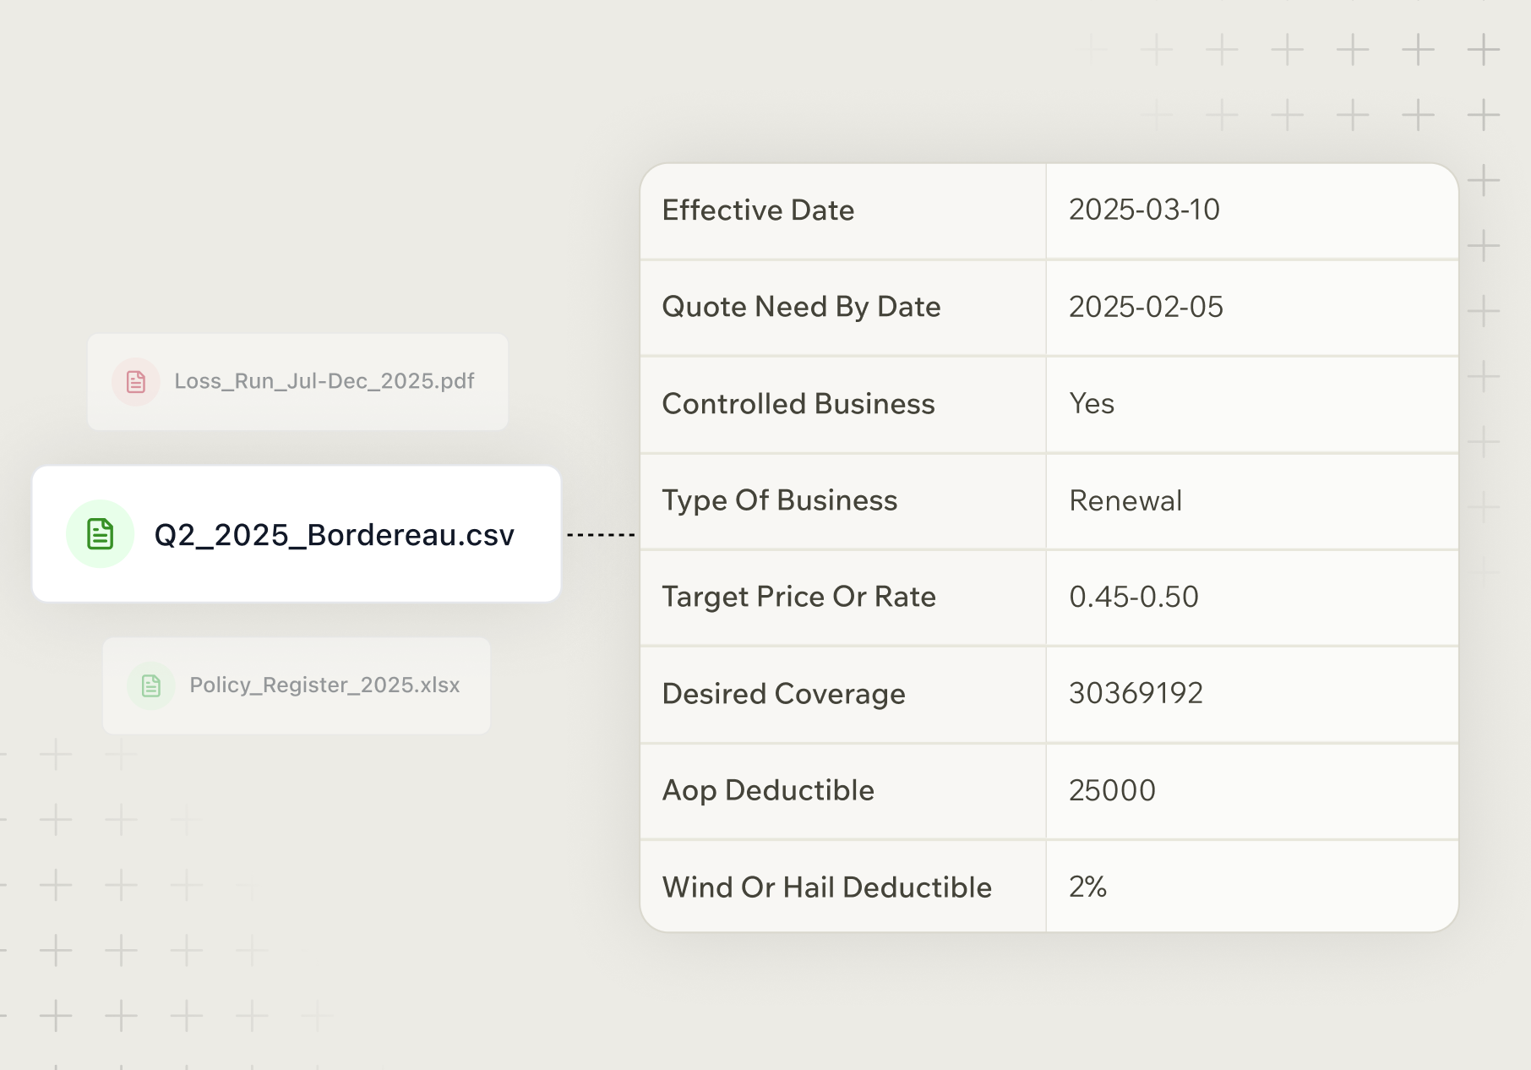
Task: Click the red Loss_Run PDF file icon
Action: [x=136, y=382]
